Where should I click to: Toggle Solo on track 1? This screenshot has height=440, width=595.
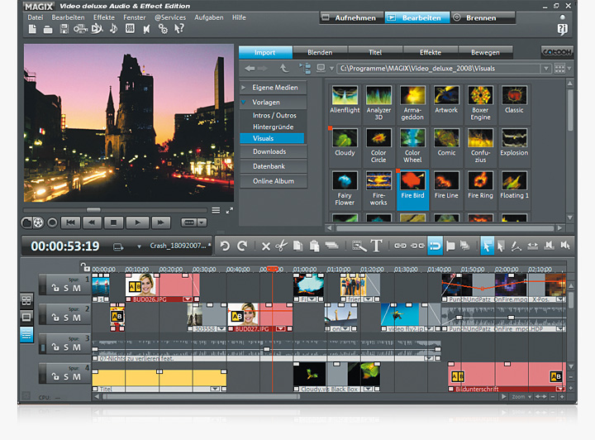point(66,288)
